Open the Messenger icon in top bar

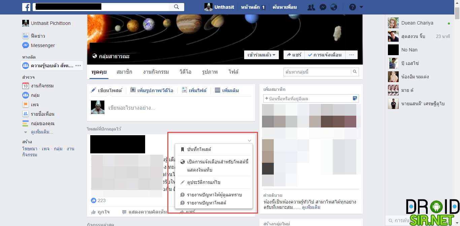click(x=323, y=7)
